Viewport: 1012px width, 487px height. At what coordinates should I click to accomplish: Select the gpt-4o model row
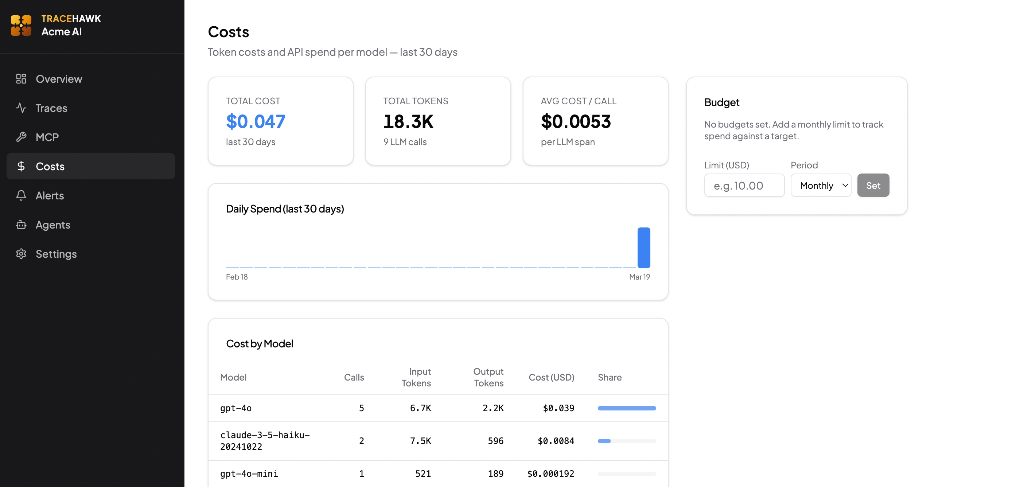click(x=393, y=408)
